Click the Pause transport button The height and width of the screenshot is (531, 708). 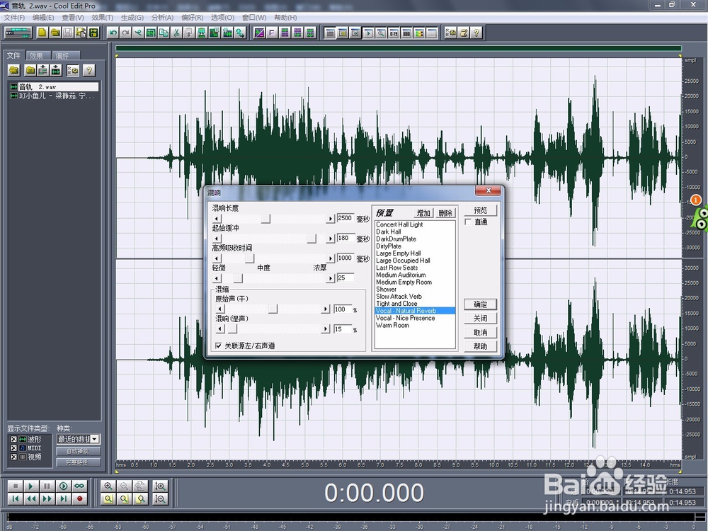pyautogui.click(x=47, y=486)
